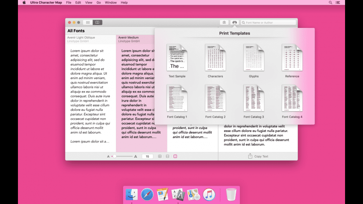Open the Go menu
Image resolution: width=363 pixels, height=204 pixels.
pyautogui.click(x=98, y=2)
